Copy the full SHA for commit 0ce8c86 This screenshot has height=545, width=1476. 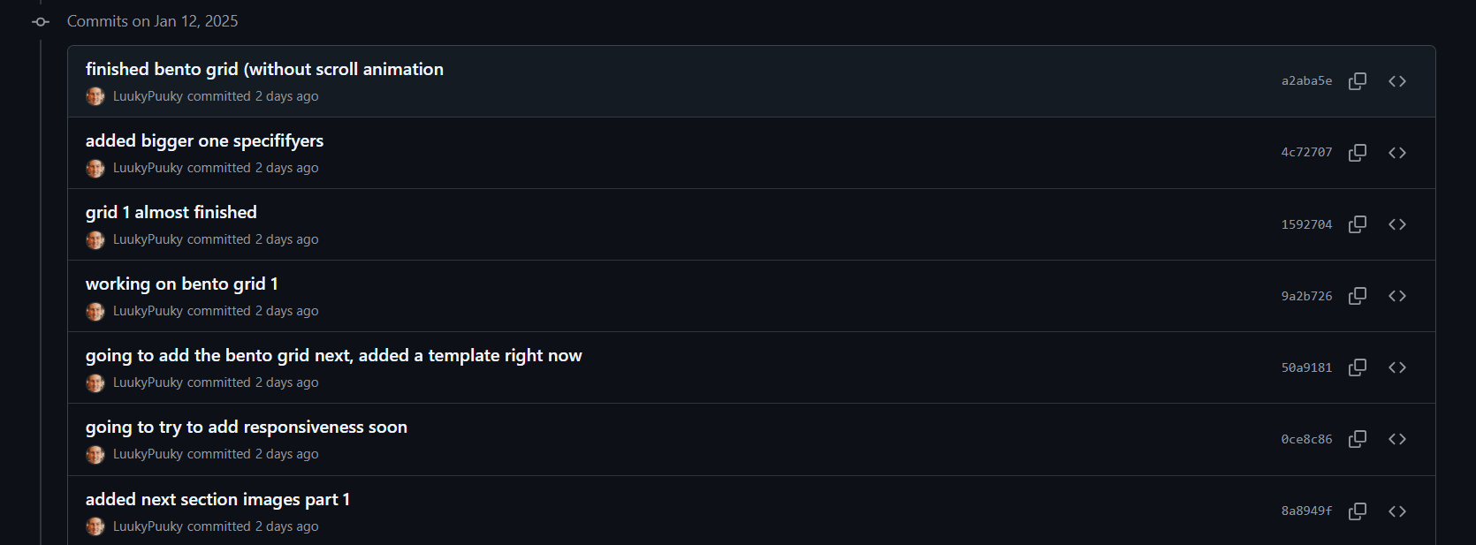1358,438
